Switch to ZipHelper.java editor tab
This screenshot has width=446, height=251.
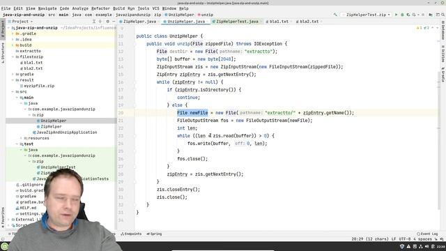pos(138,22)
